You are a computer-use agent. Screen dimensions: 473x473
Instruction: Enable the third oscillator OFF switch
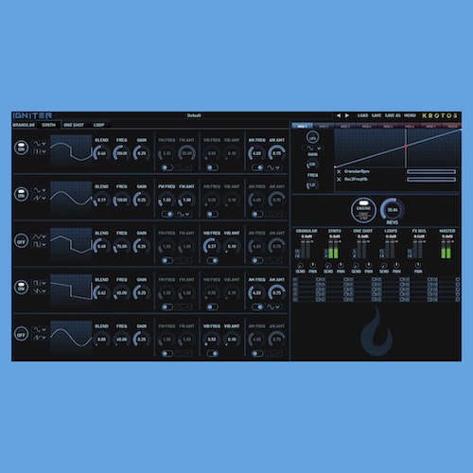point(21,240)
